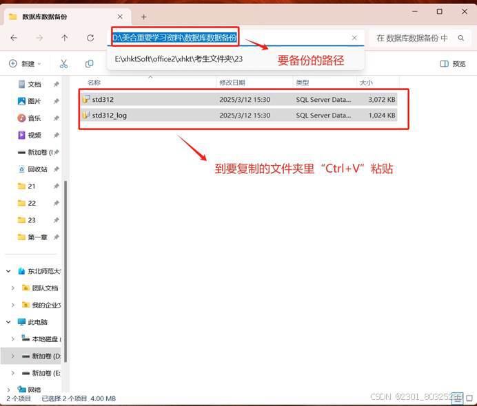
Task: Click the pin icon beside 音乐
Action: point(57,118)
